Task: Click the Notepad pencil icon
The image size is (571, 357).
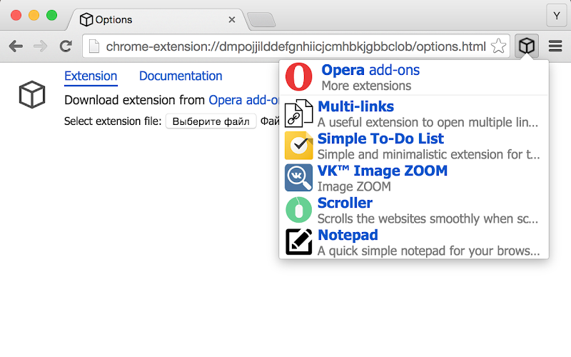Action: click(298, 242)
